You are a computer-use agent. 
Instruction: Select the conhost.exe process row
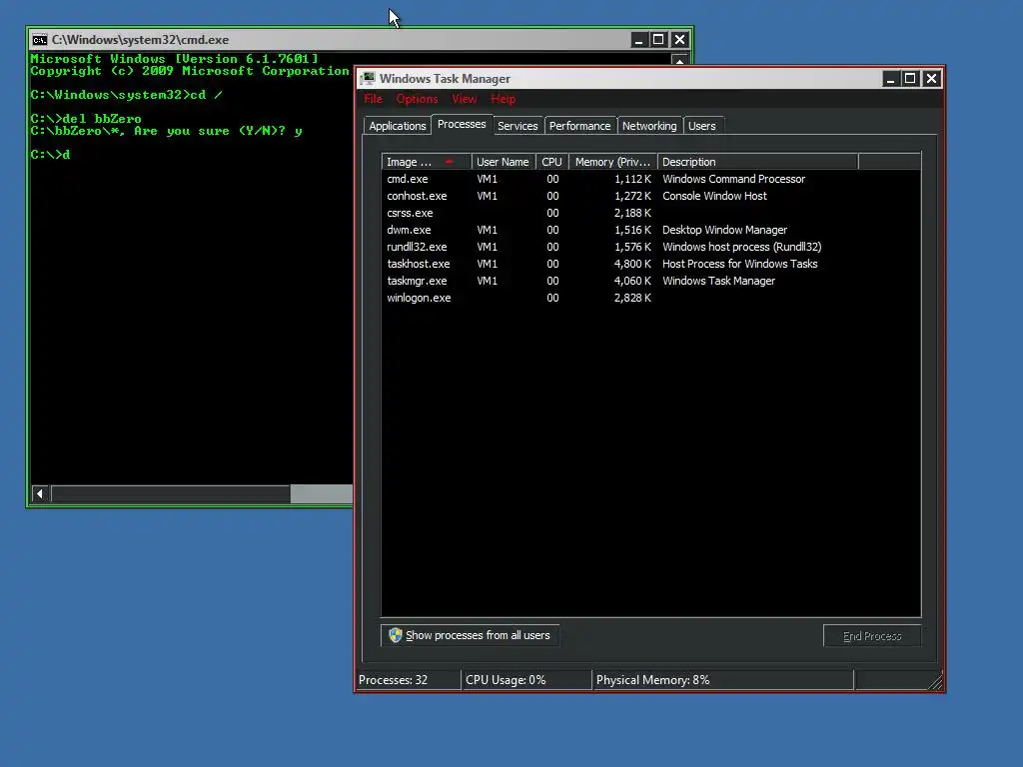point(650,196)
